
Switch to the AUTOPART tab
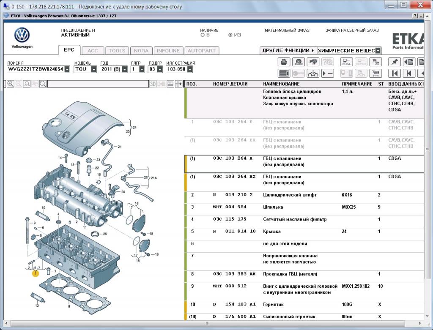(202, 51)
